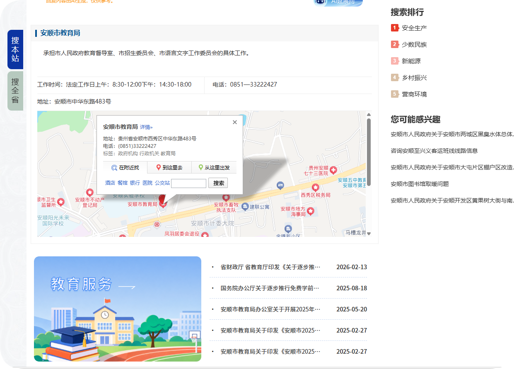Open the 安全生产 search ranking item

pos(414,28)
